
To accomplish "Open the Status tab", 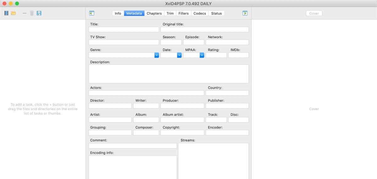I will 216,13.
